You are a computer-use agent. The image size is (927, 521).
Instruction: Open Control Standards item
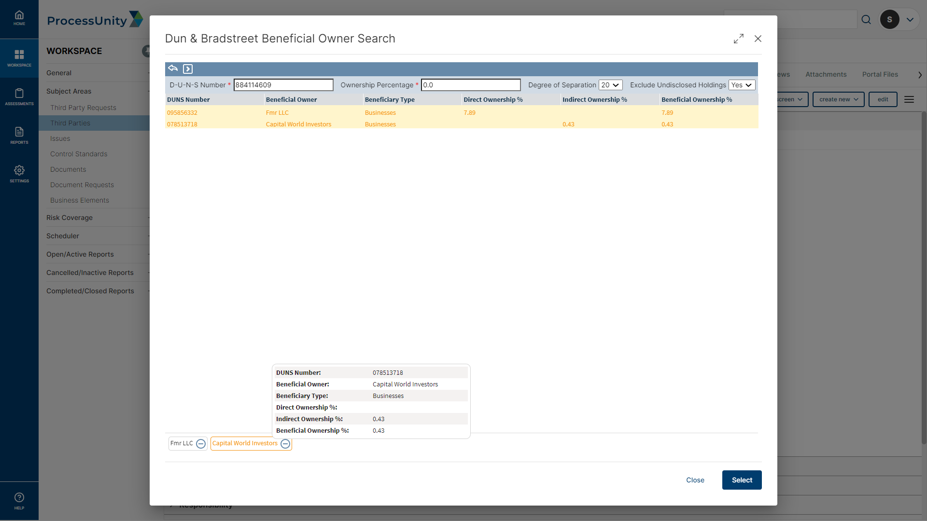click(79, 154)
